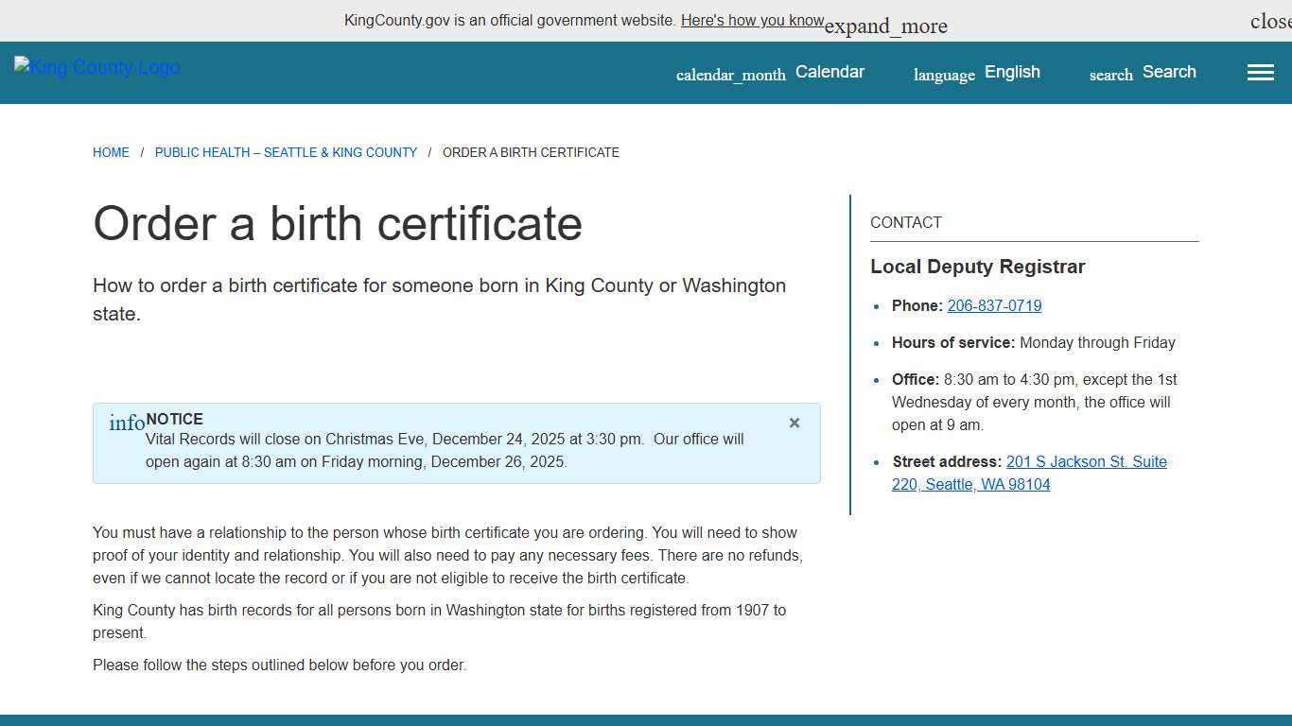Click the Calendar text link
The height and width of the screenshot is (726, 1292).
[829, 71]
